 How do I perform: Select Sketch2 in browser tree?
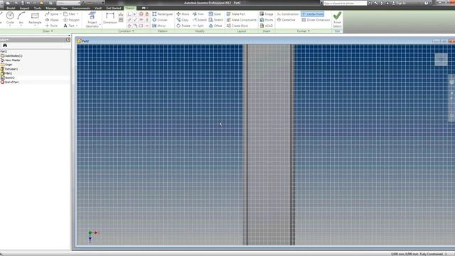(8, 78)
